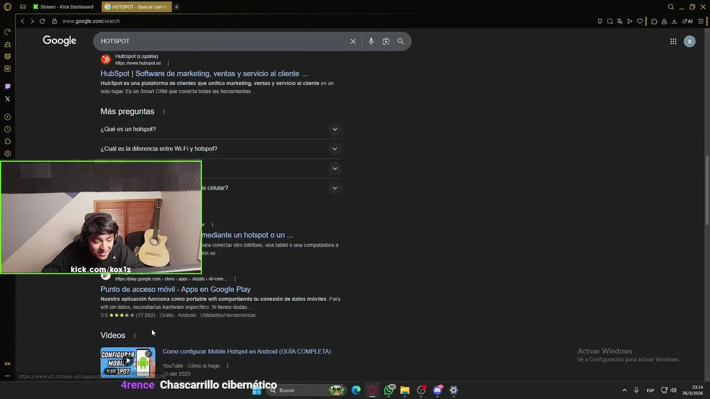
Task: Open the Opera menu logo
Action: (x=7, y=7)
